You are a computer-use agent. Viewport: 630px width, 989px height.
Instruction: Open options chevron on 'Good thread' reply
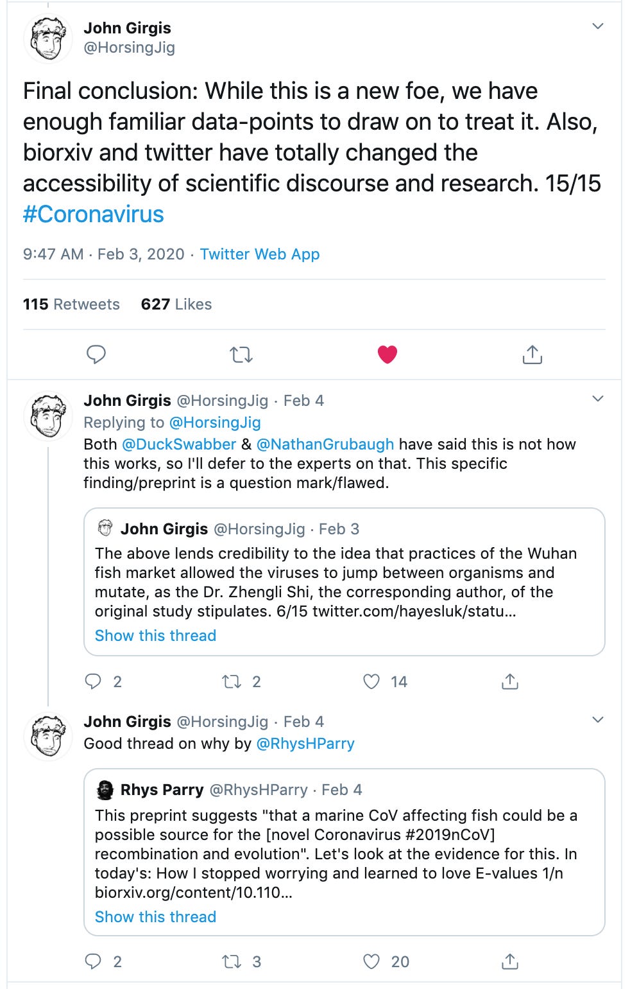[x=598, y=720]
